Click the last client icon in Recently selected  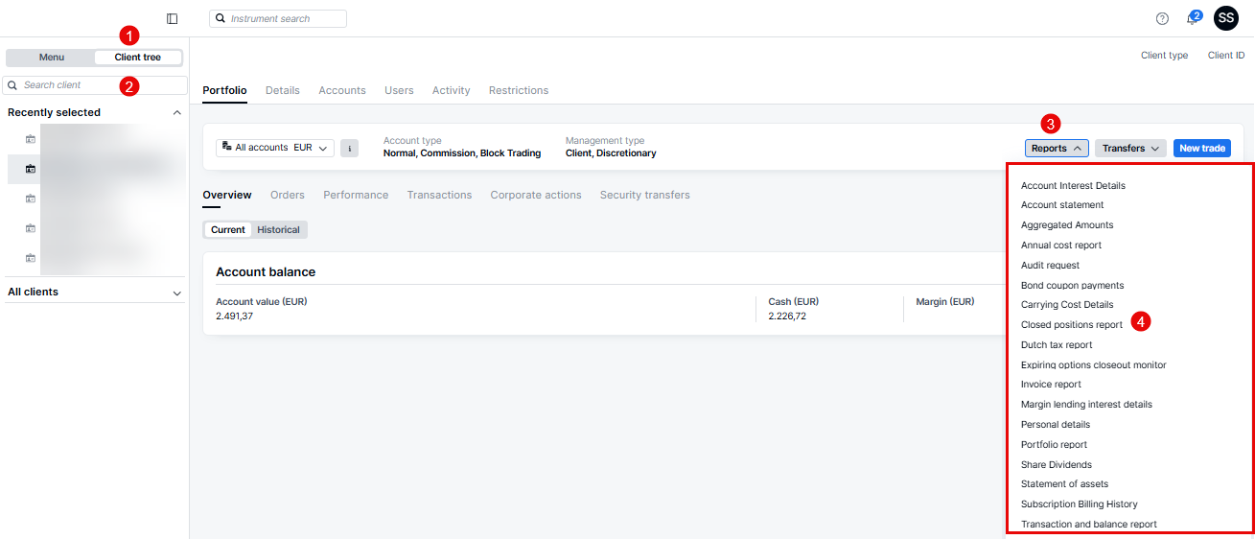[x=31, y=258]
